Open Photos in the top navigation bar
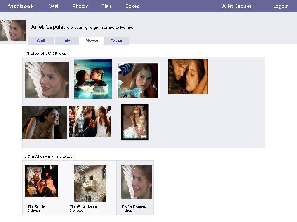The width and height of the screenshot is (297, 222). point(80,6)
